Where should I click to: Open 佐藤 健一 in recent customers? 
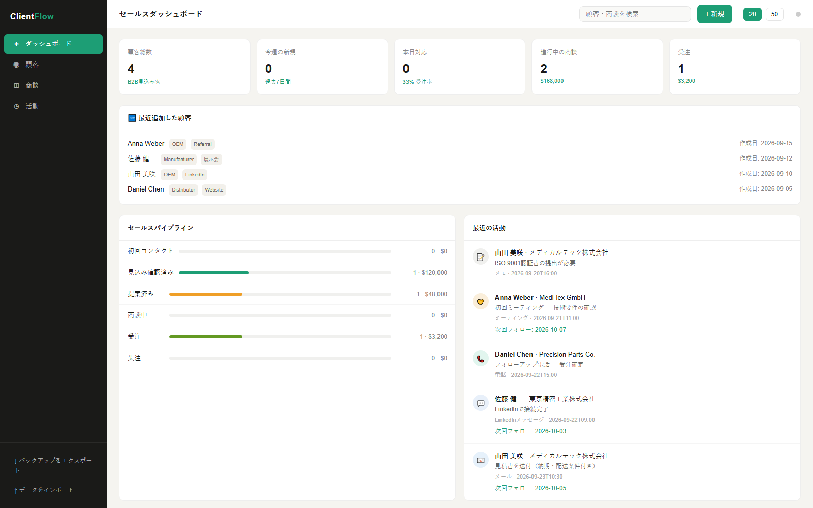[142, 159]
